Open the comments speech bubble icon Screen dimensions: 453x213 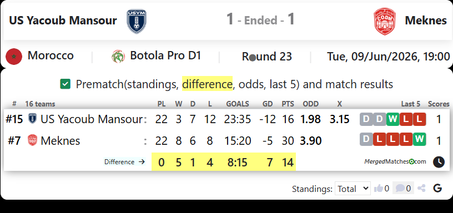click(400, 189)
